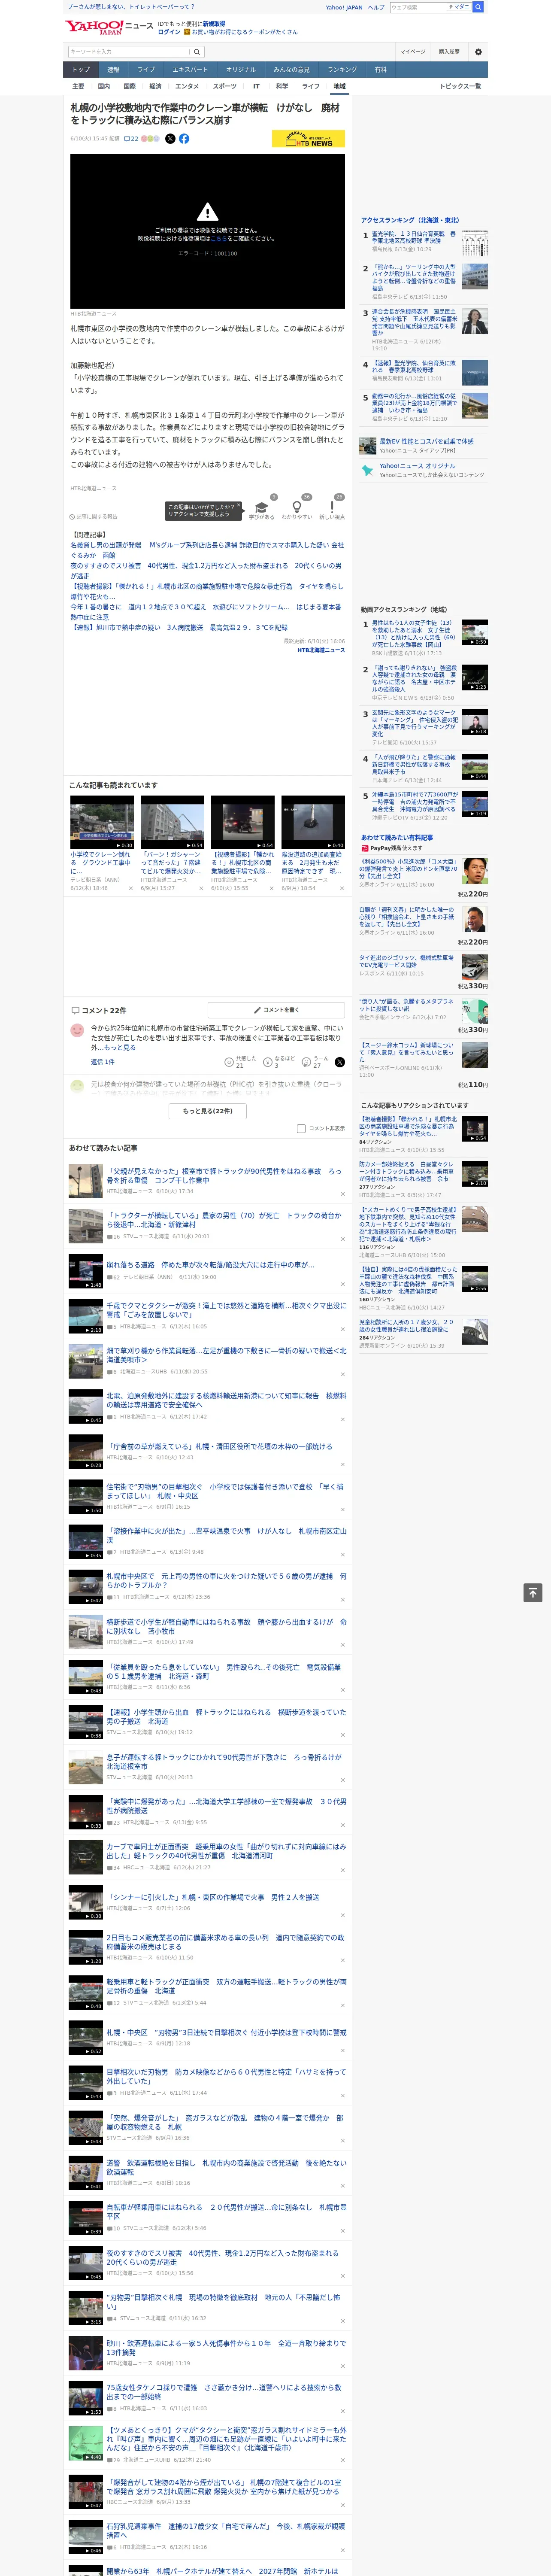Open PayPay article about 小泉進次郎「コメ大臣」
551x2576 pixels.
409,869
